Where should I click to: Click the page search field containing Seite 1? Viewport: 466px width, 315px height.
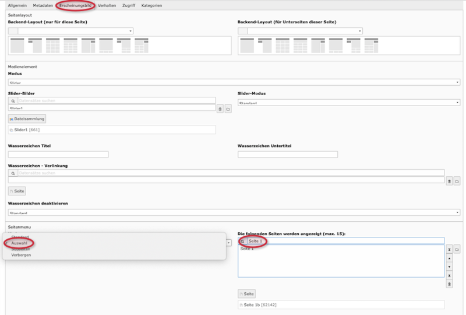[345, 241]
